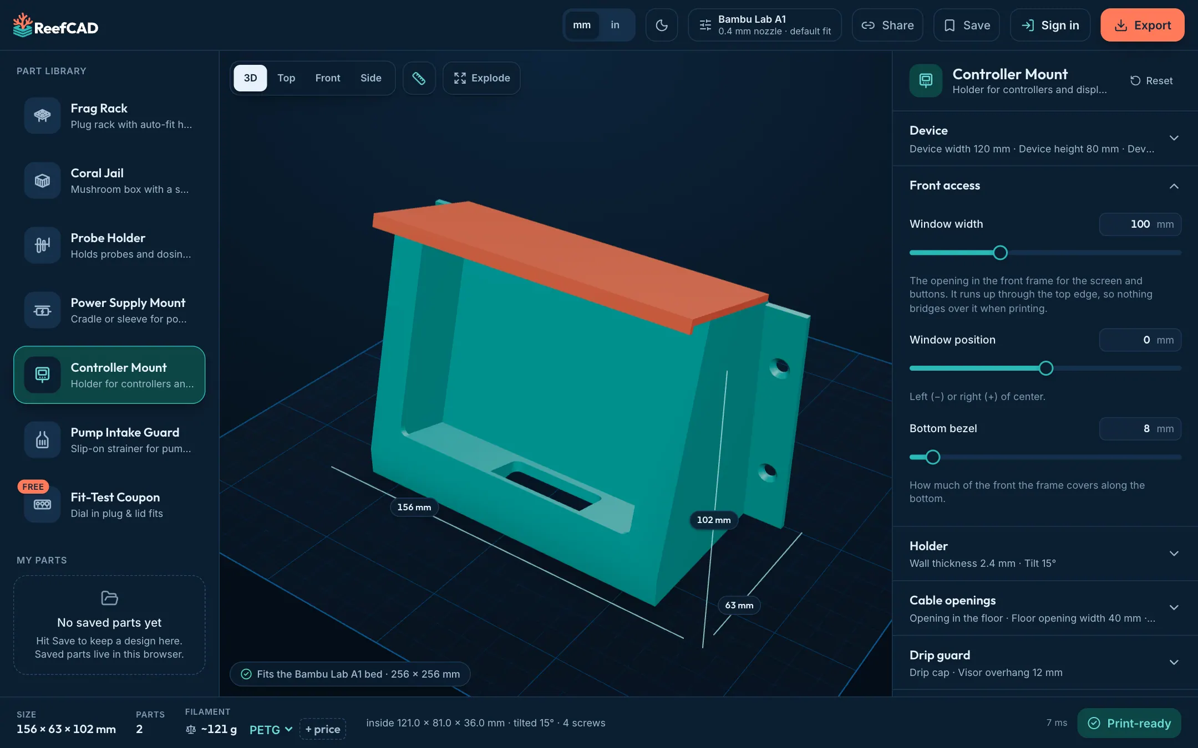
Task: Click the Bottom bezel slider handle
Action: pos(933,457)
